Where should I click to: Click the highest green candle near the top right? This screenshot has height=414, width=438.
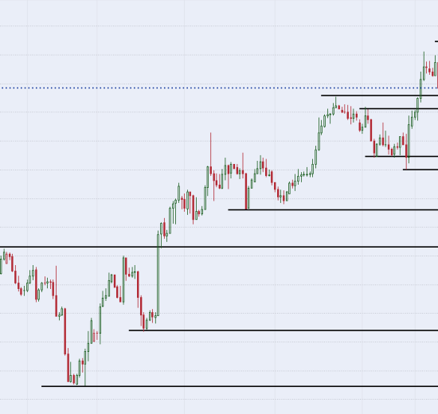(424, 66)
